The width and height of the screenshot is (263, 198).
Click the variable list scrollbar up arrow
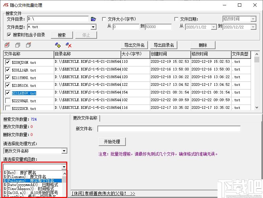64,174
